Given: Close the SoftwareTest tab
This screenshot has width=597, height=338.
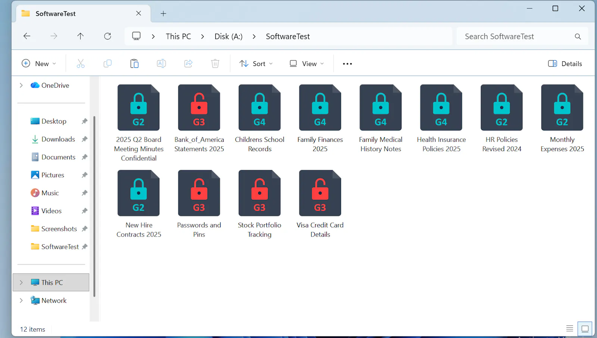Looking at the screenshot, I should [138, 13].
